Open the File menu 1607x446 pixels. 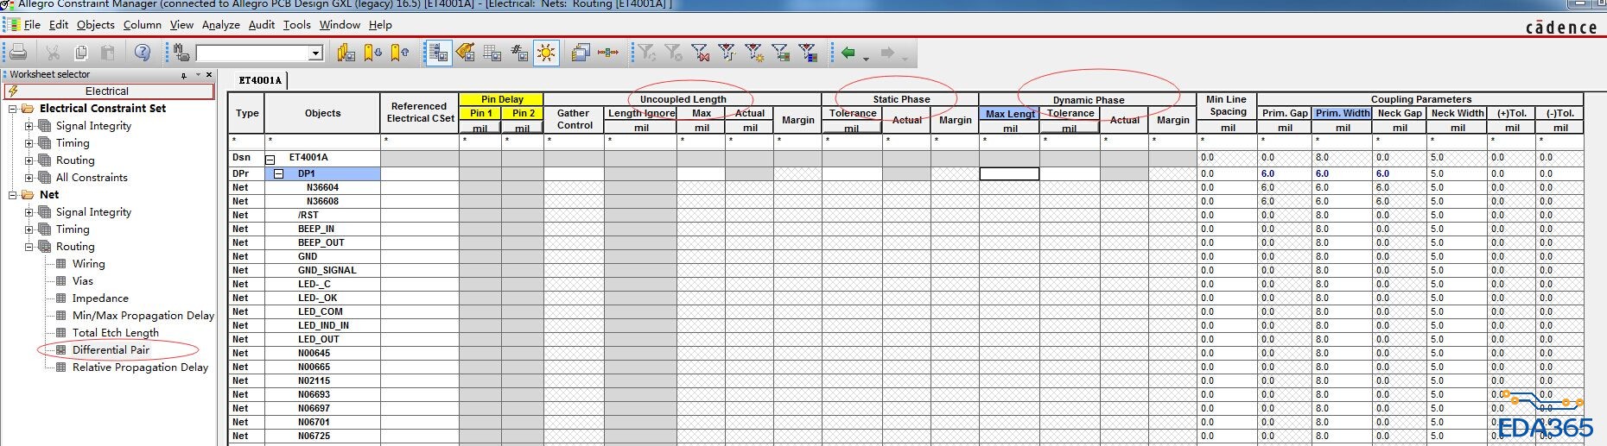click(x=32, y=24)
